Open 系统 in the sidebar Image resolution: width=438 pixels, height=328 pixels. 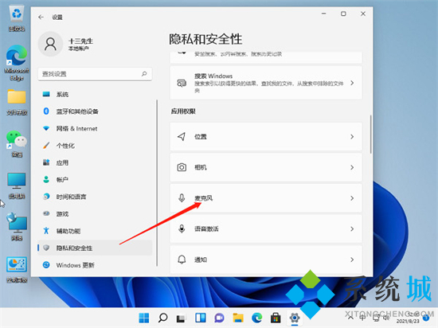[95, 95]
